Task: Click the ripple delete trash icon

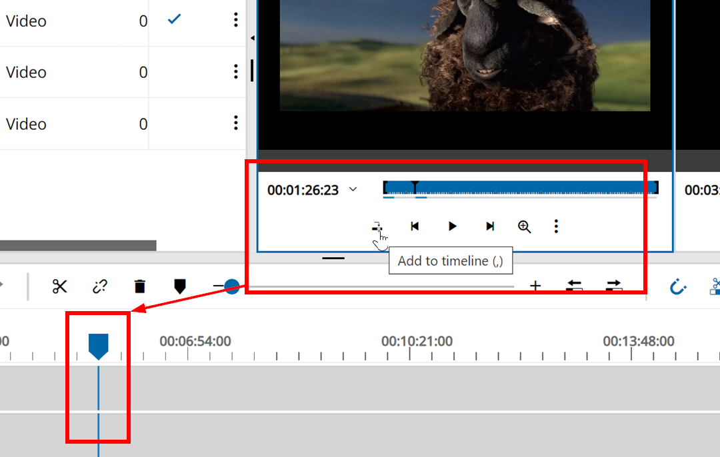Action: click(140, 286)
